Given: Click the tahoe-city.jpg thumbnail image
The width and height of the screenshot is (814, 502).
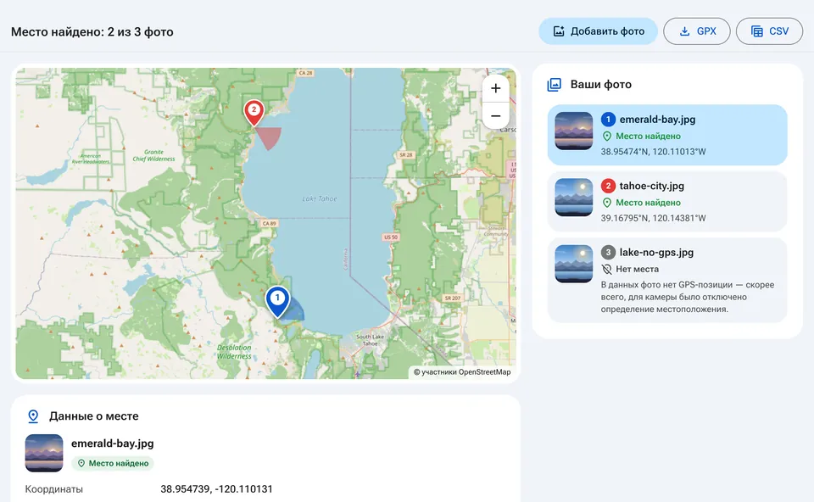Looking at the screenshot, I should [574, 198].
